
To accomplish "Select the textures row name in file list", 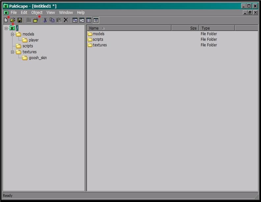I will 100,45.
